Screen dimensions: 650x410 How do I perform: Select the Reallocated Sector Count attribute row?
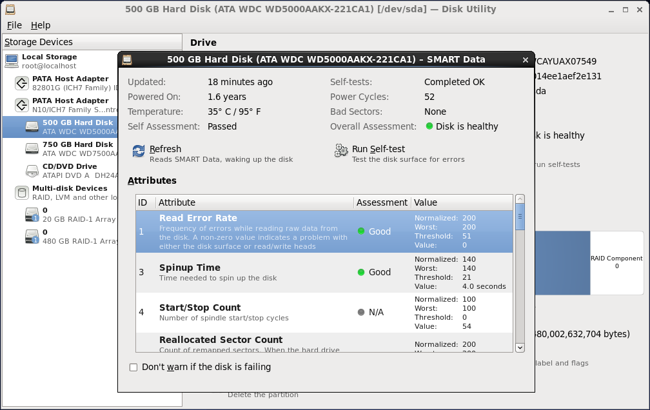(324, 342)
